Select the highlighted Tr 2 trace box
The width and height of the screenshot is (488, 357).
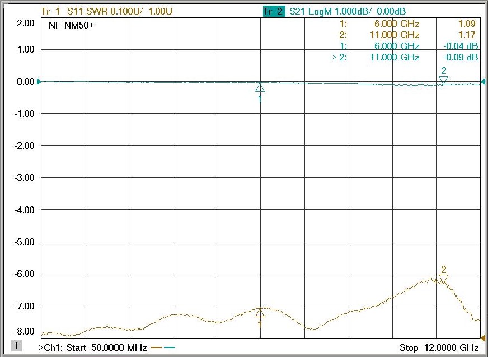click(x=274, y=12)
